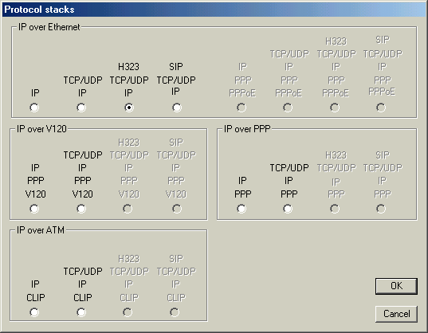Screen dimensions: 428x333
Task: Choose H323 over PPPoE radio button
Action: click(x=335, y=108)
